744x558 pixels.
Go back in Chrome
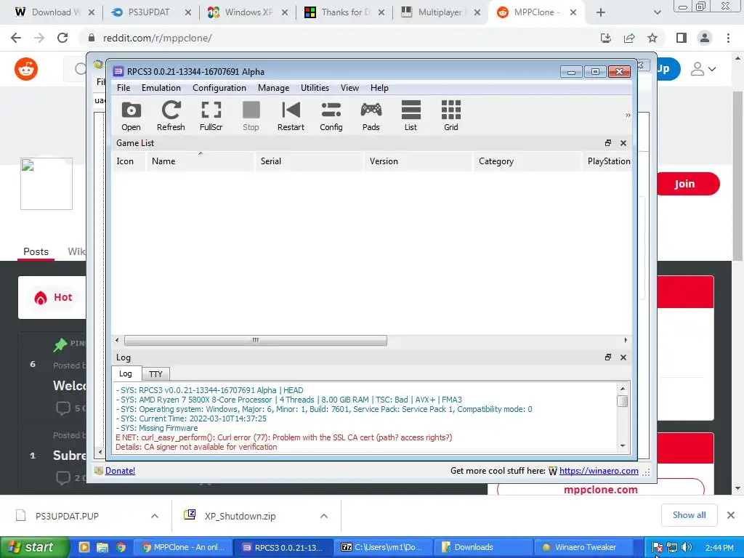click(x=16, y=38)
